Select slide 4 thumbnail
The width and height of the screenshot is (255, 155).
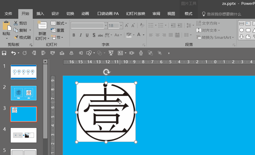[24, 135]
